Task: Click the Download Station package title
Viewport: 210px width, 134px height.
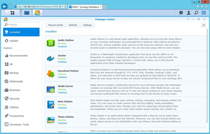Action: point(68,71)
